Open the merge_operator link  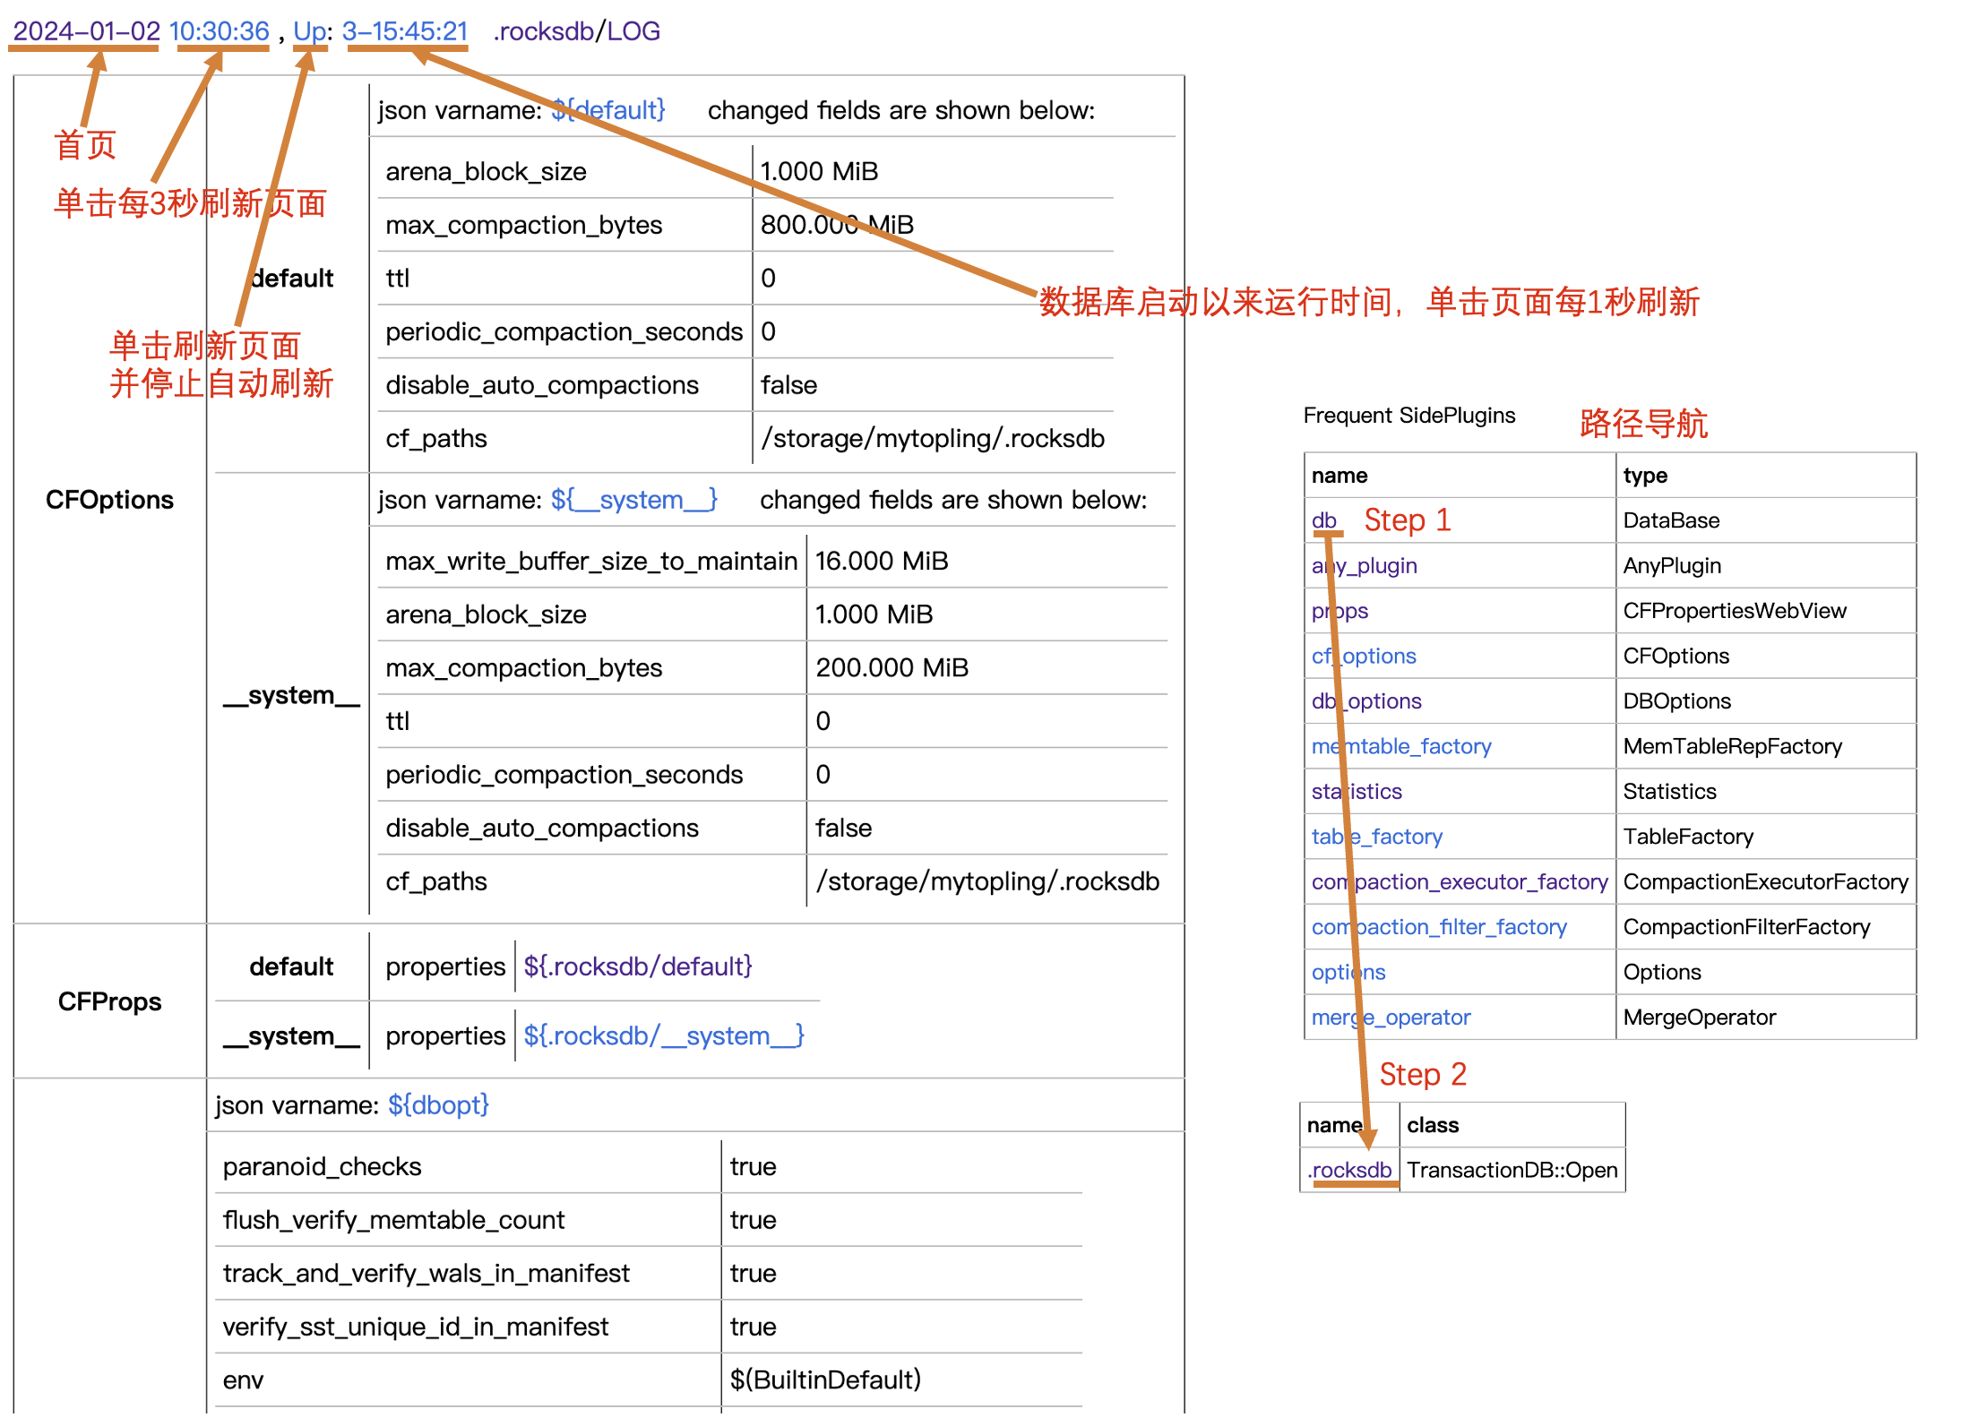pos(1391,1018)
